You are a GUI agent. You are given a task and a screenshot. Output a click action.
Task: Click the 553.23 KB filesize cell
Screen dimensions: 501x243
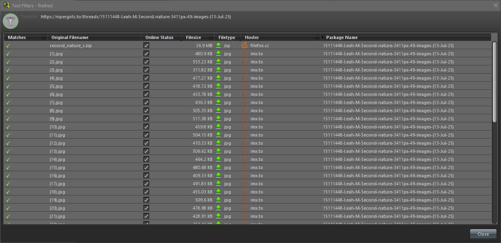pyautogui.click(x=203, y=62)
